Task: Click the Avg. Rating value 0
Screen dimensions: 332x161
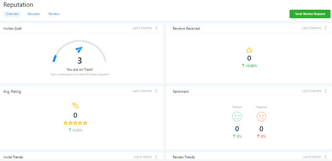Action: (75, 115)
